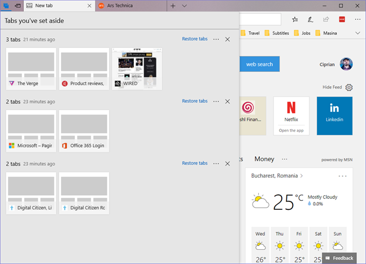Remove the 3 tabs group
This screenshot has width=366, height=264.
(x=228, y=39)
